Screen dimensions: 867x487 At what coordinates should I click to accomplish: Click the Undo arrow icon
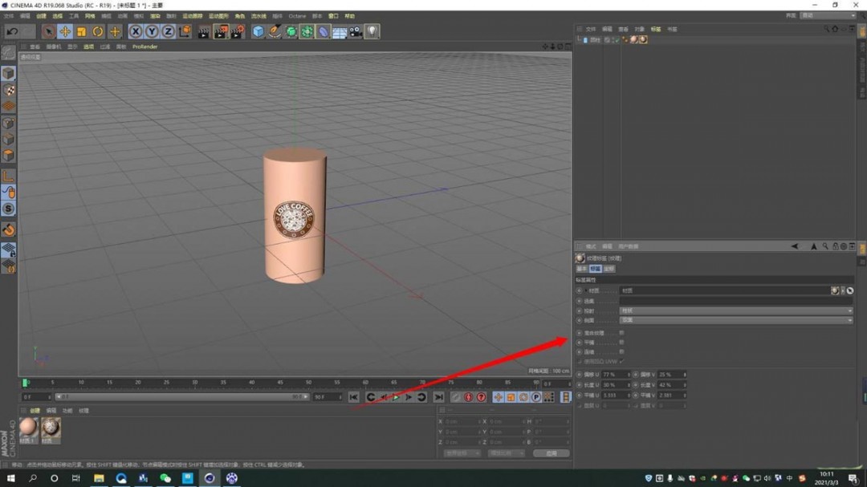pyautogui.click(x=11, y=30)
